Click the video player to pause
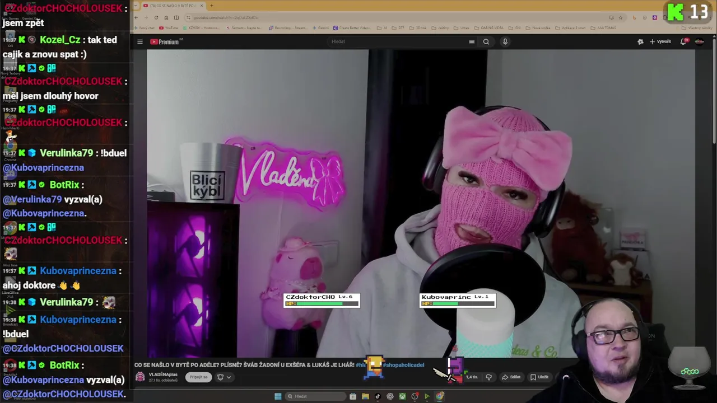This screenshot has height=403, width=717. point(421,203)
